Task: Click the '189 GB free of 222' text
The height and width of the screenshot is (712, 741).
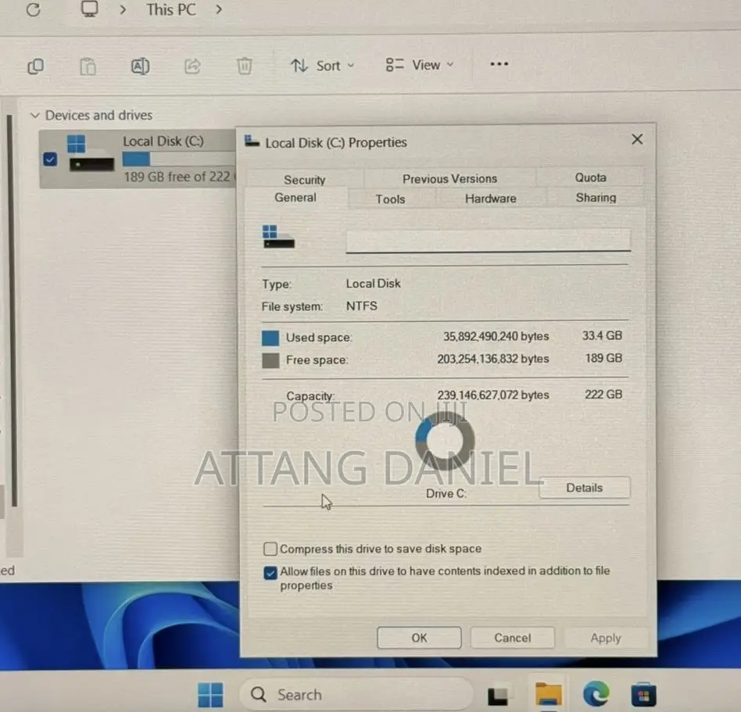Action: click(177, 177)
